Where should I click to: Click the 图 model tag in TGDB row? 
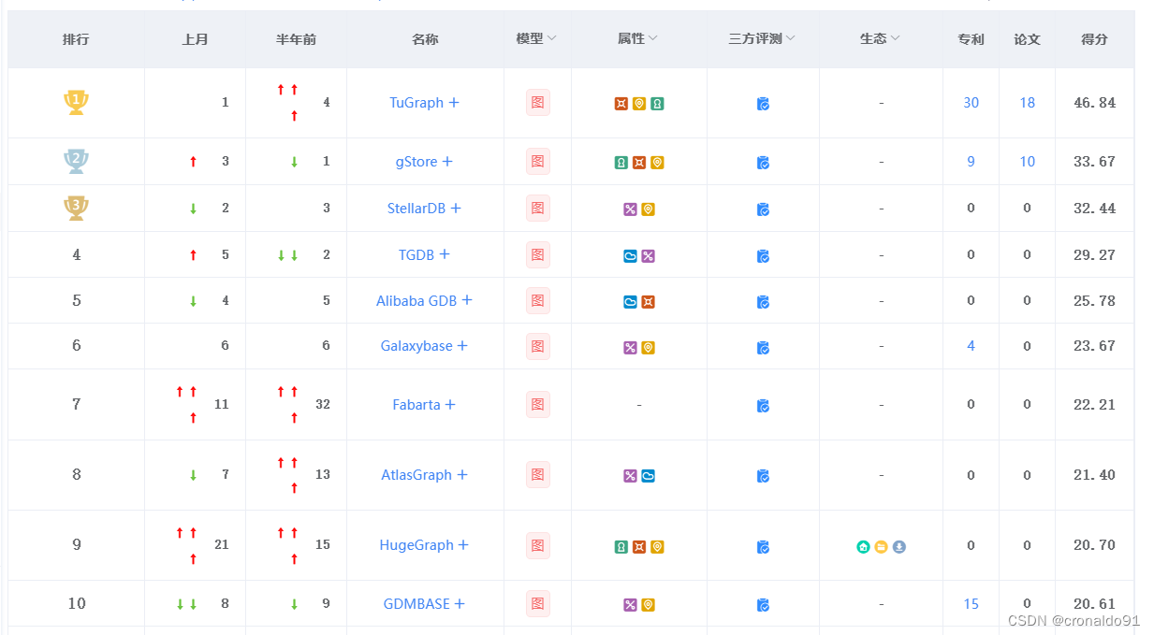pyautogui.click(x=537, y=254)
